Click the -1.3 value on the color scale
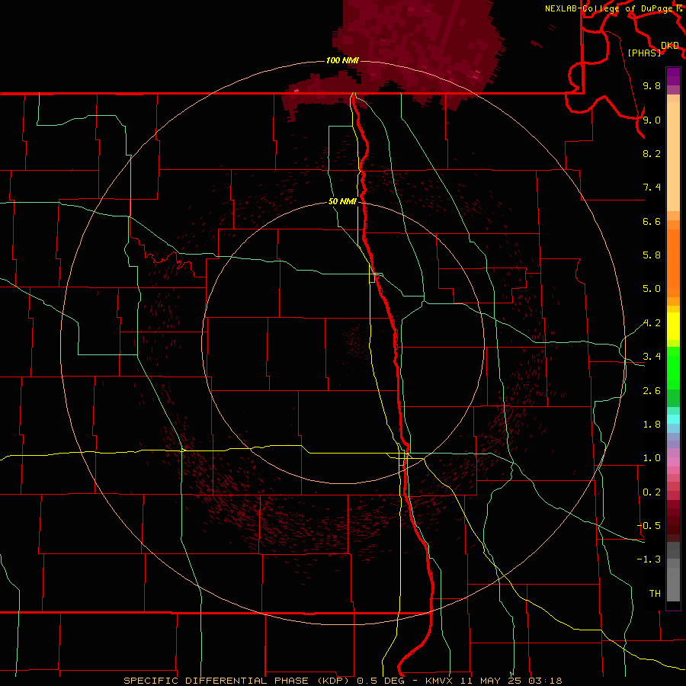The height and width of the screenshot is (686, 686). point(649,559)
